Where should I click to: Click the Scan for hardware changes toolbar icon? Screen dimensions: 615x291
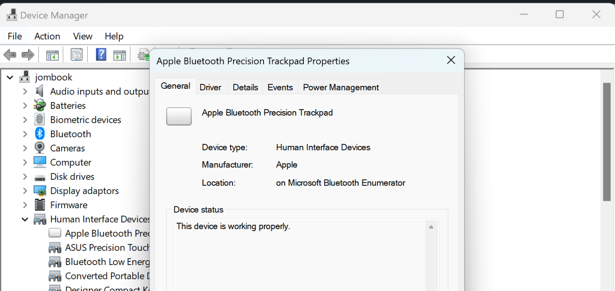[x=143, y=54]
